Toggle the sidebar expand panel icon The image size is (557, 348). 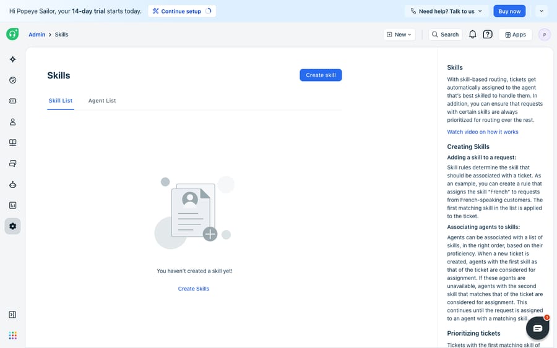(12, 315)
